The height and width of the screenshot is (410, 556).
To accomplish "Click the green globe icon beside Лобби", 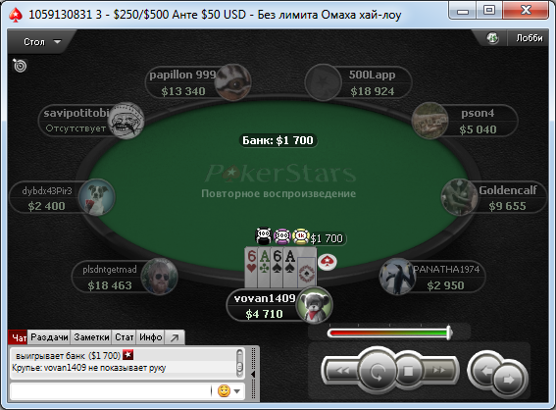I will (x=492, y=38).
